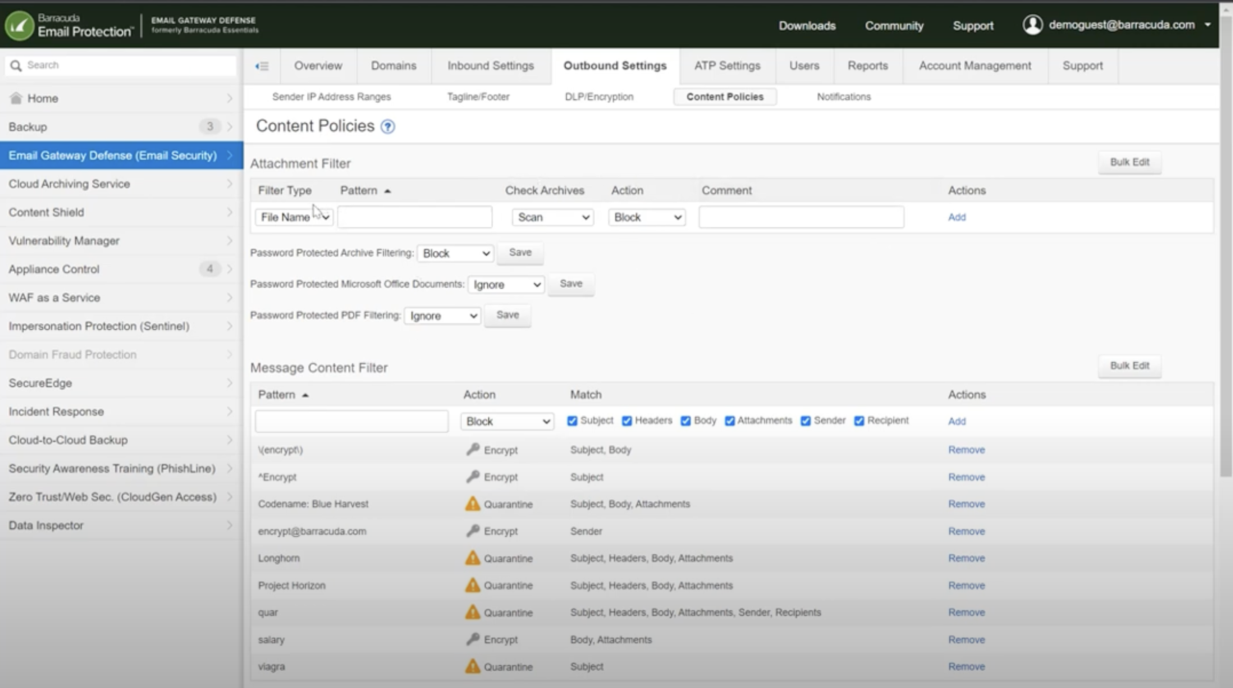Save the Password Protected Archive Filtering setting
Screen dimensions: 1233x688
click(520, 253)
